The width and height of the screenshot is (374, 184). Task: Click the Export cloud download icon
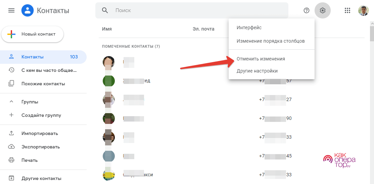(x=11, y=147)
